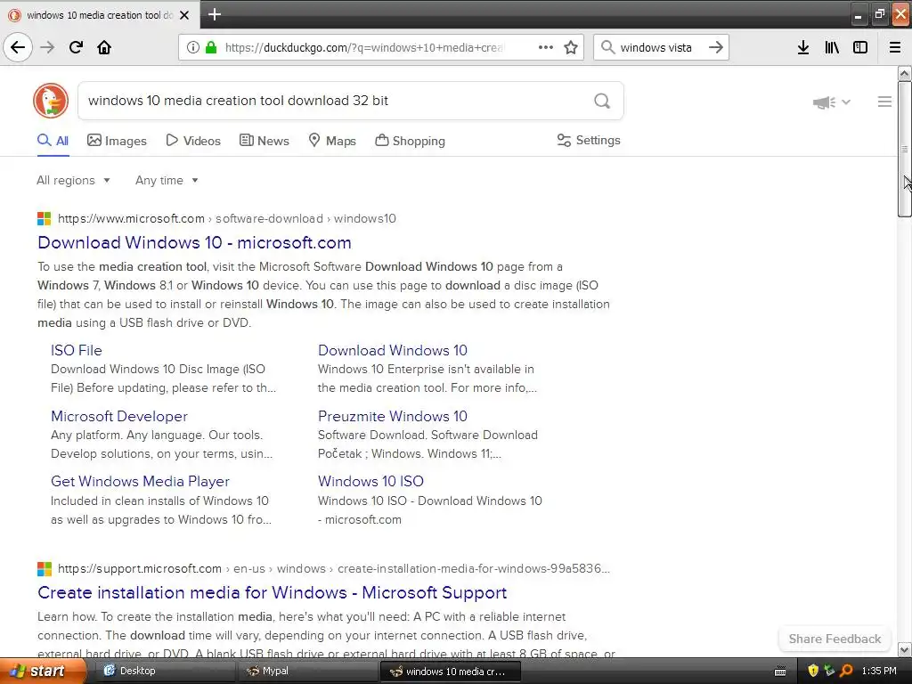Open the Preuzmite Windows 10 sublink
The height and width of the screenshot is (684, 912).
click(393, 416)
